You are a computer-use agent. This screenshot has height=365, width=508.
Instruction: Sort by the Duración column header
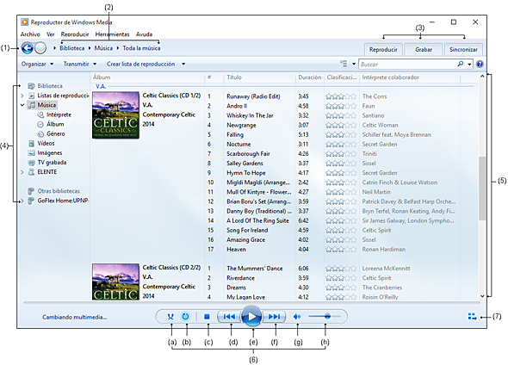point(310,77)
